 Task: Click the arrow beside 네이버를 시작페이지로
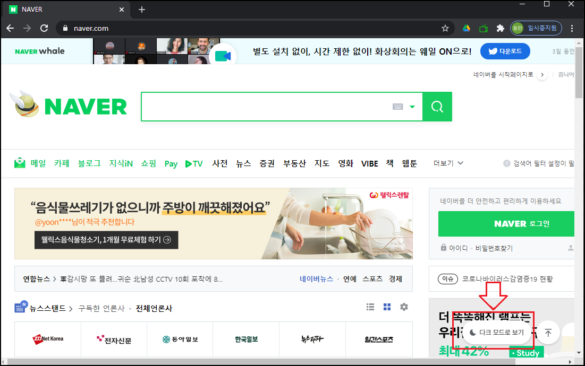tap(542, 74)
